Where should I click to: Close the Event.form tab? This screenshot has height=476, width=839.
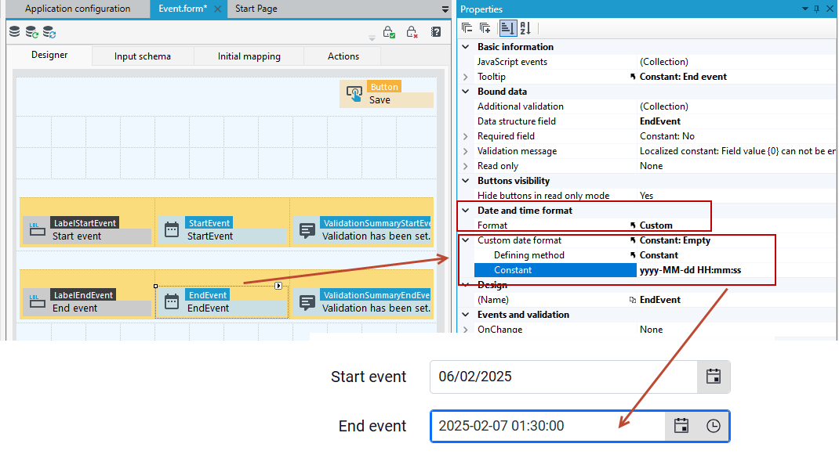[x=217, y=9]
